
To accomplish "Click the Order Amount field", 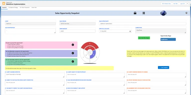I will (78, 31).
